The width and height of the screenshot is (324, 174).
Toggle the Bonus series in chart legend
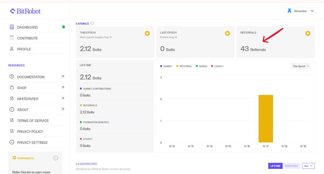pos(202,66)
